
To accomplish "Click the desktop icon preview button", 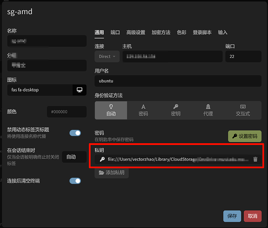I will 79,90.
